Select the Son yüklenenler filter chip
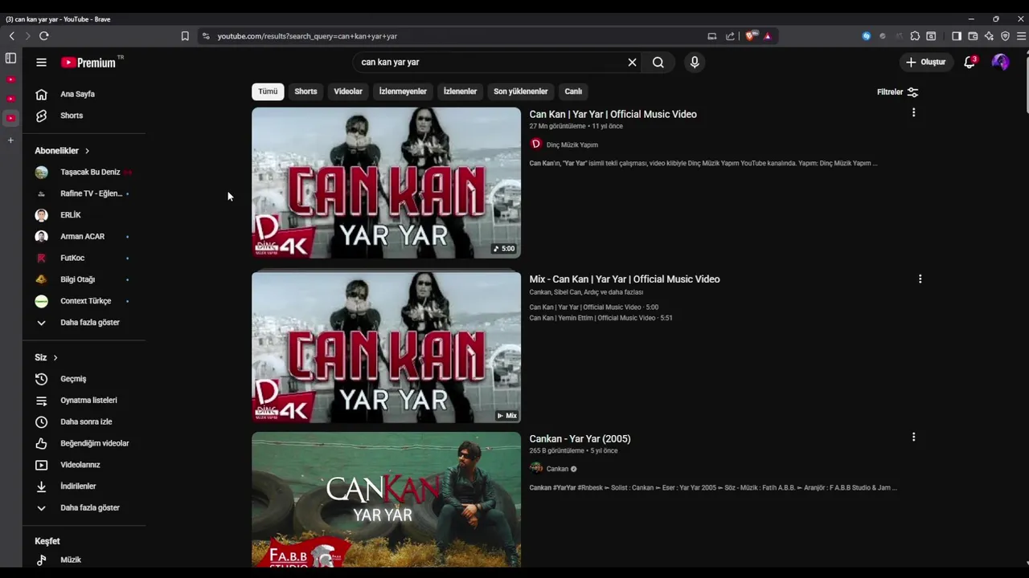This screenshot has height=578, width=1029. tap(521, 92)
